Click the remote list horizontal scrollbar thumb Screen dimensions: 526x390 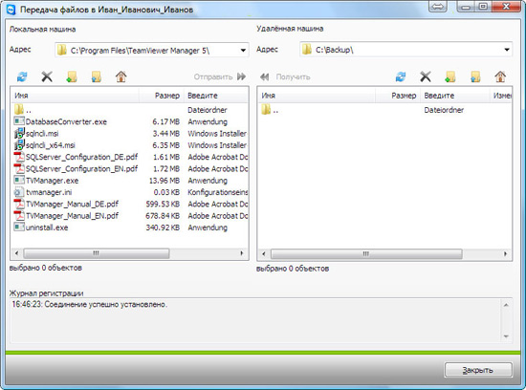(x=366, y=254)
